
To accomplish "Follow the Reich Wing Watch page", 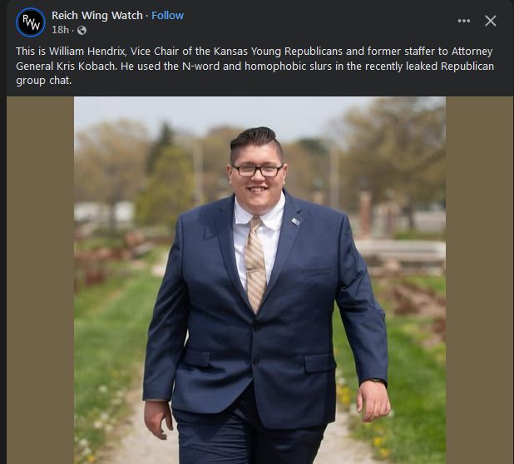I will coord(167,16).
